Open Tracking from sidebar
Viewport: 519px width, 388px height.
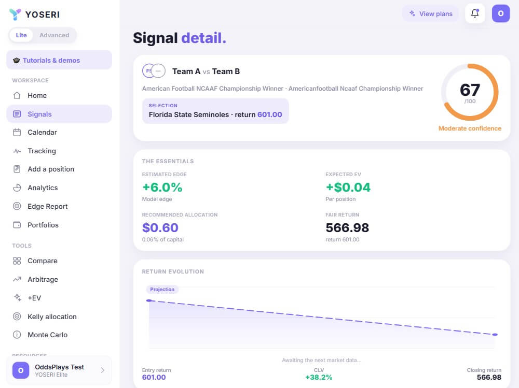59,151
